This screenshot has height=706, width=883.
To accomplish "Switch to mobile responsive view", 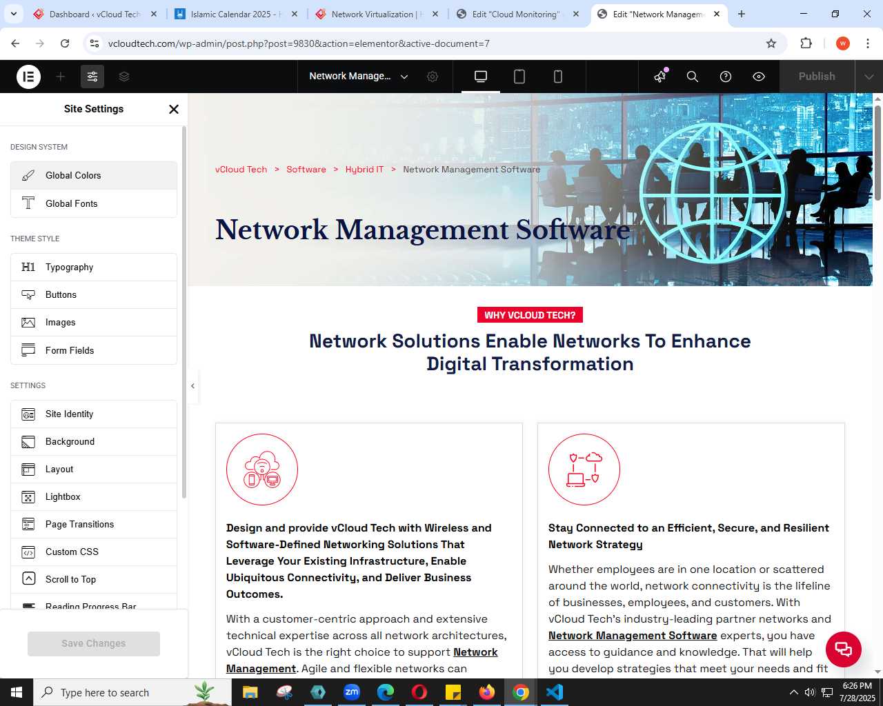I will click(x=558, y=77).
